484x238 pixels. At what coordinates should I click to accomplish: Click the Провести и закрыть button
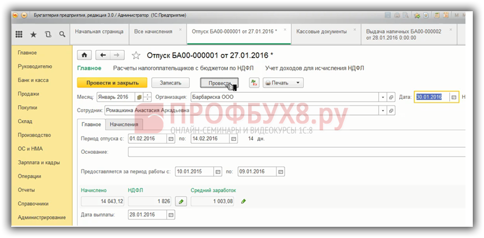[x=112, y=83]
